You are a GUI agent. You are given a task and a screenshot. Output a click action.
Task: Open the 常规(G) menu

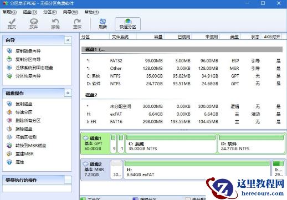coord(9,12)
